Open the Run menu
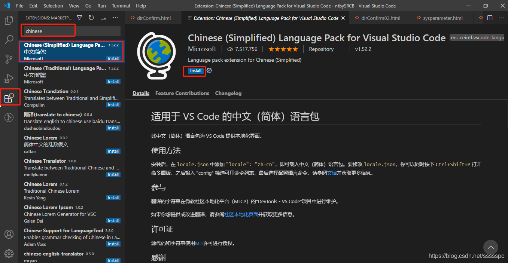Image resolution: width=508 pixels, height=263 pixels. click(x=101, y=6)
